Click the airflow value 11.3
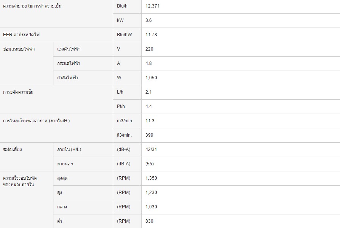The height and width of the screenshot is (228, 340). pyautogui.click(x=150, y=121)
